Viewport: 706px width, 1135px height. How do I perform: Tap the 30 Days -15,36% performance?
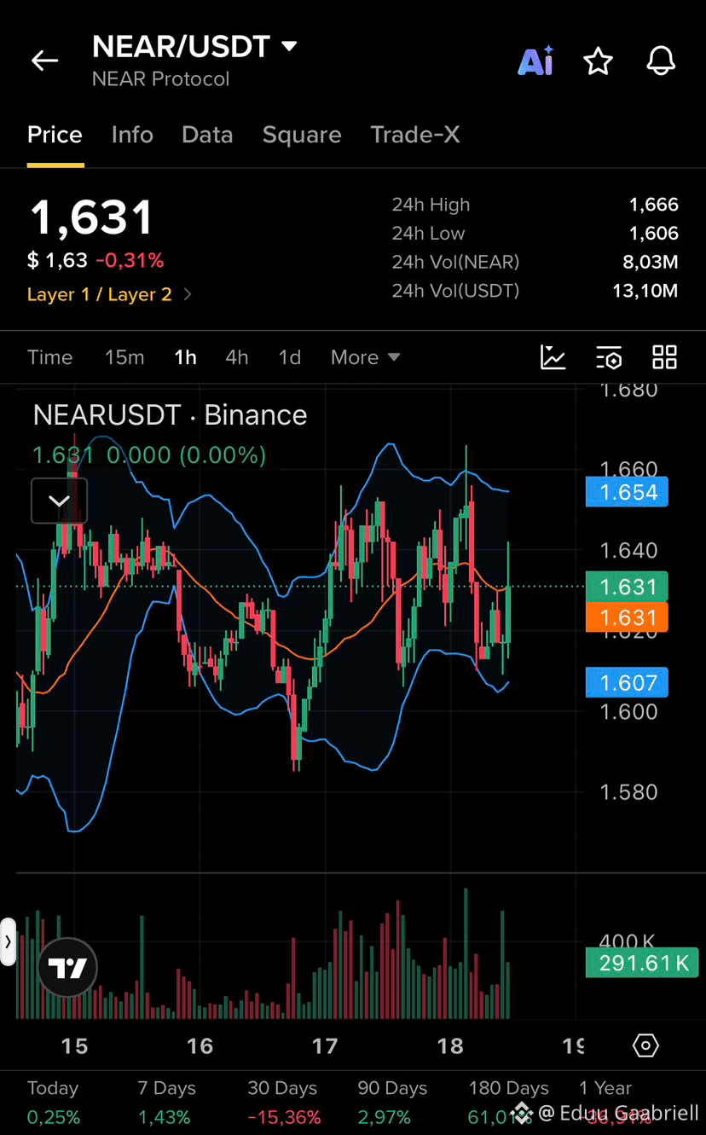click(284, 1116)
